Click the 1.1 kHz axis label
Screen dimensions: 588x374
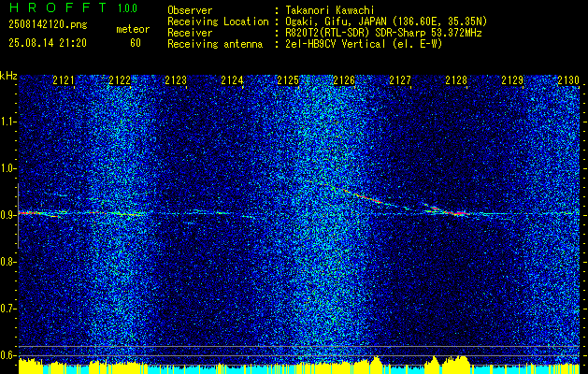pos(7,122)
